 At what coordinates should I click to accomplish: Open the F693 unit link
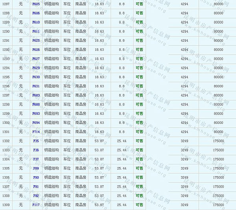(36, 114)
